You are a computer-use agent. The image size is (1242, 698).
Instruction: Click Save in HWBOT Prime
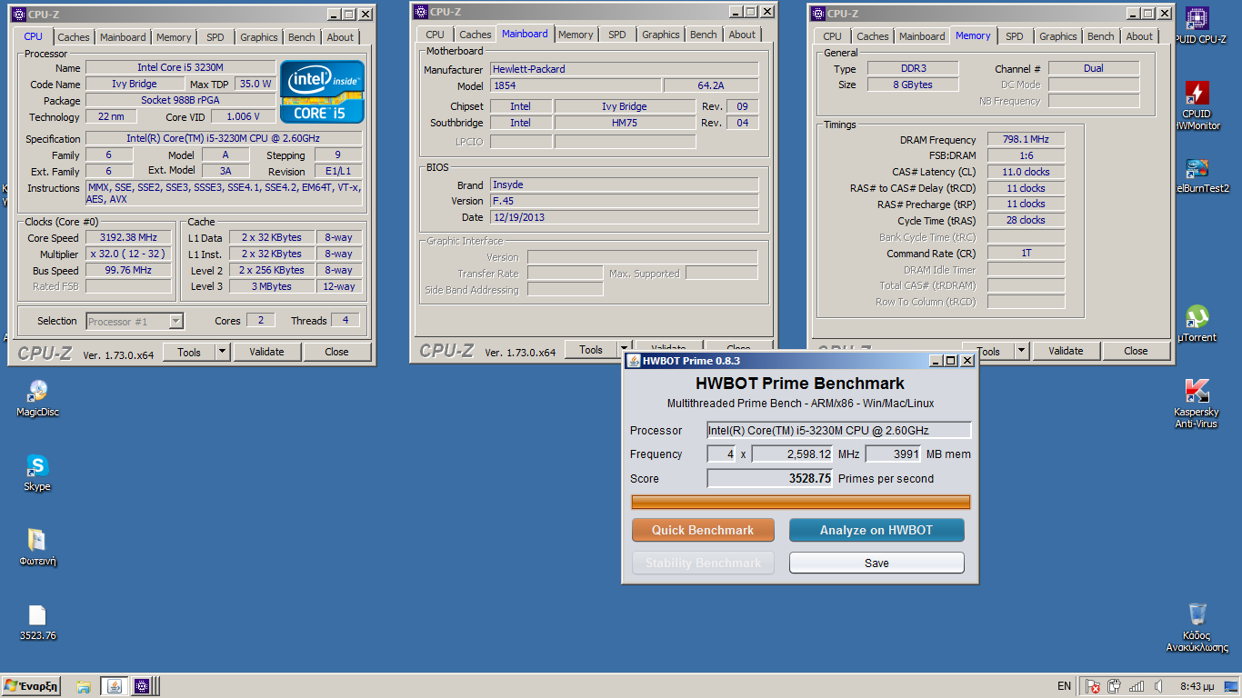pyautogui.click(x=876, y=563)
